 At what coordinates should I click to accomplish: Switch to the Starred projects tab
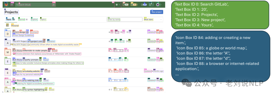click(x=21, y=20)
